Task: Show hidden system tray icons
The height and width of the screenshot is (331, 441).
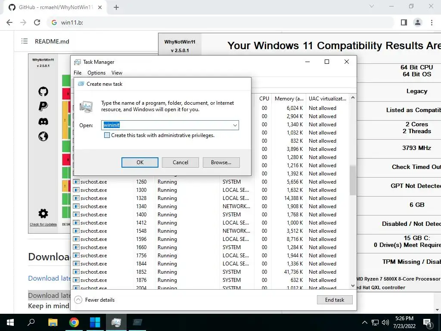Action: pyautogui.click(x=364, y=322)
